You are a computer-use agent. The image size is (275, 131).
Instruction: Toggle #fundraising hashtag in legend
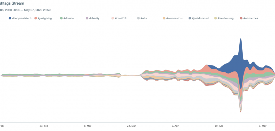click(226, 18)
